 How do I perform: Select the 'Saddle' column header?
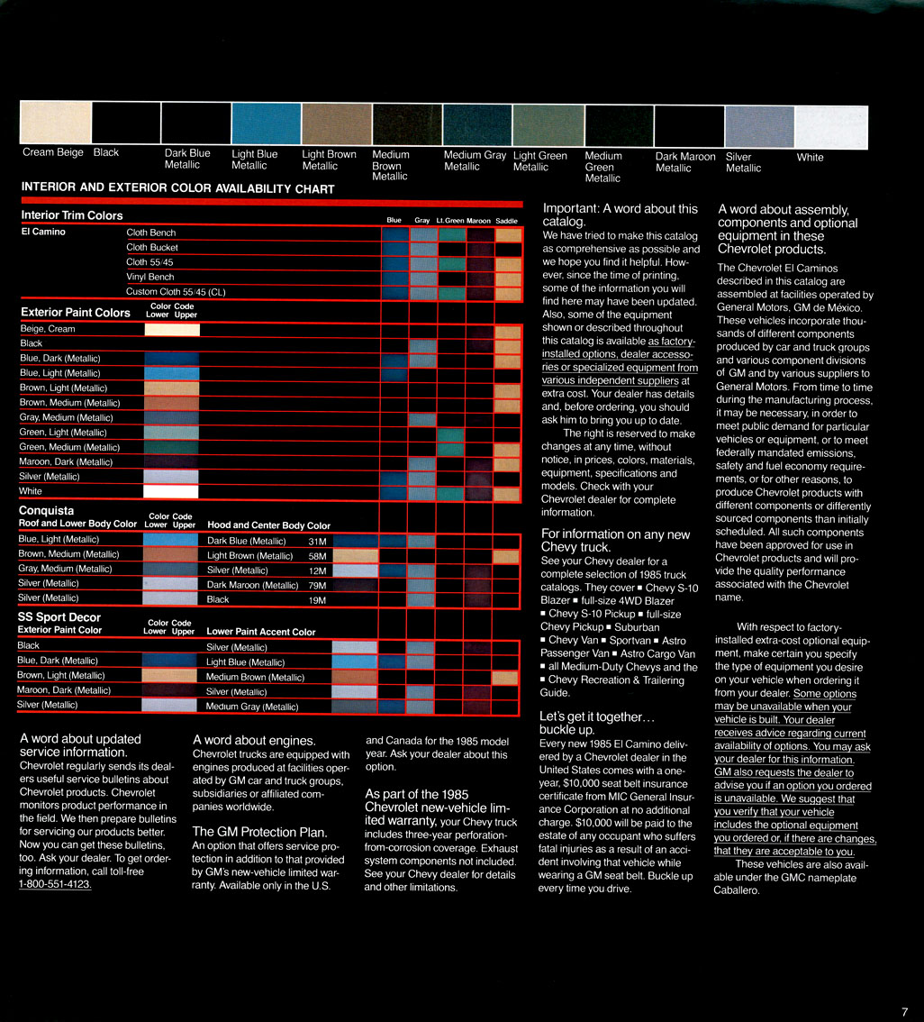507,221
